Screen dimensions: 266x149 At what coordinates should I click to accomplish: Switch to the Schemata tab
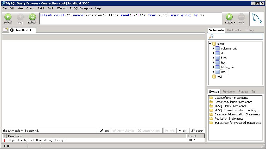(216, 30)
